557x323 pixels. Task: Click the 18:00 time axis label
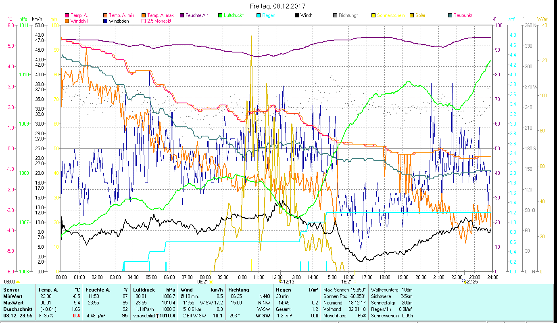[384, 277]
